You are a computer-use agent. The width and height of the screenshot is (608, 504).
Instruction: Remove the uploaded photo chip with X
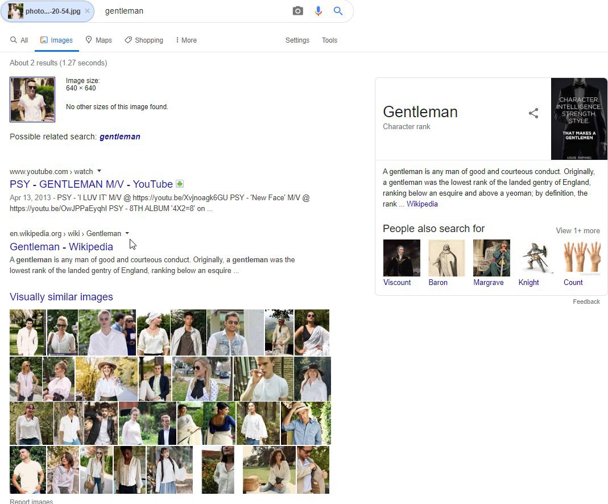tap(87, 11)
